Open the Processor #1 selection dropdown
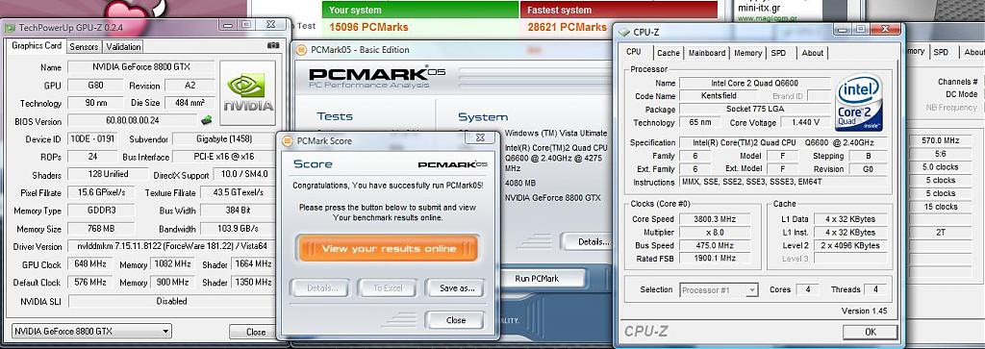The width and height of the screenshot is (985, 349). pyautogui.click(x=719, y=290)
